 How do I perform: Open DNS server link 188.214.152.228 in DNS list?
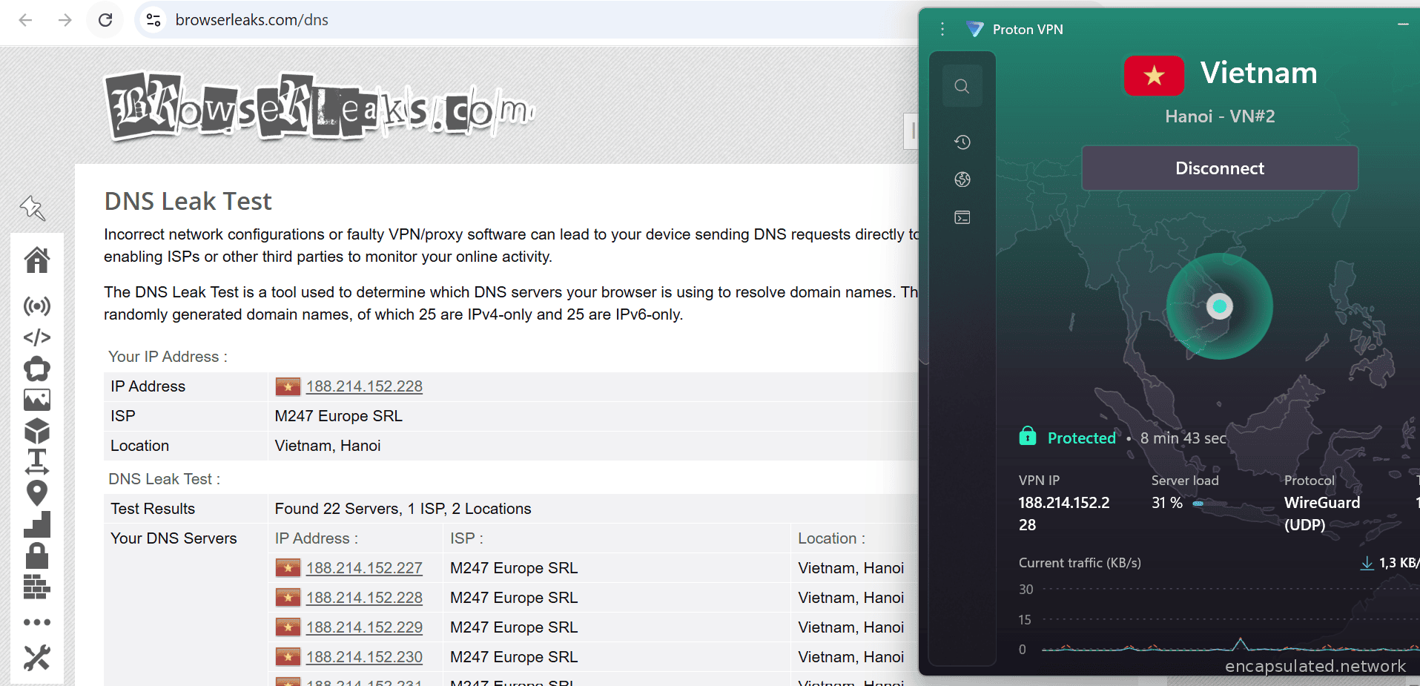364,598
